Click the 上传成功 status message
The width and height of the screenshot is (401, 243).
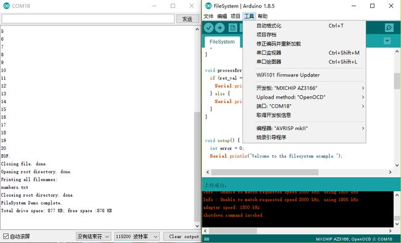pos(215,185)
